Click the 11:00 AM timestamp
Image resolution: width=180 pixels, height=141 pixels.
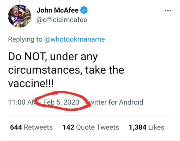coord(22,102)
